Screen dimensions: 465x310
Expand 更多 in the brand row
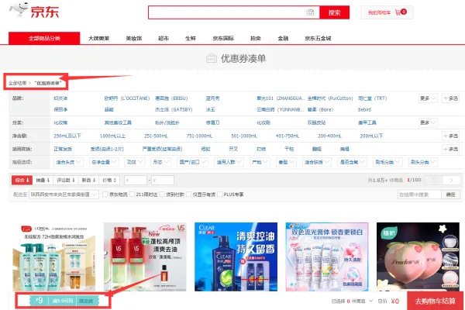(428, 98)
